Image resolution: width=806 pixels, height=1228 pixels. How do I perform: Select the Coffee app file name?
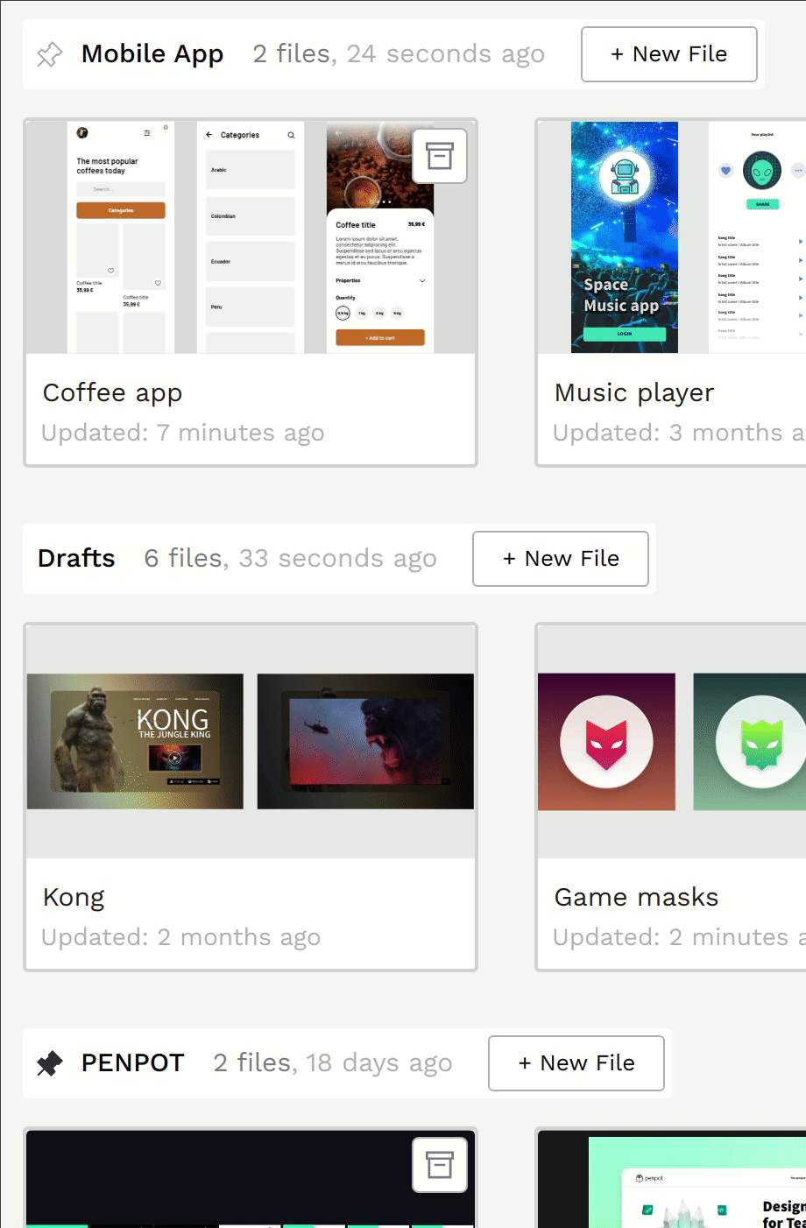point(113,392)
